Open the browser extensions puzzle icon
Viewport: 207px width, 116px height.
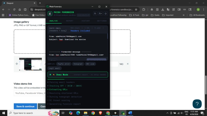(x=144, y=9)
